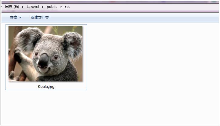Open the 共享 share menu
Viewport: 220px width, 126px height.
point(15,17)
